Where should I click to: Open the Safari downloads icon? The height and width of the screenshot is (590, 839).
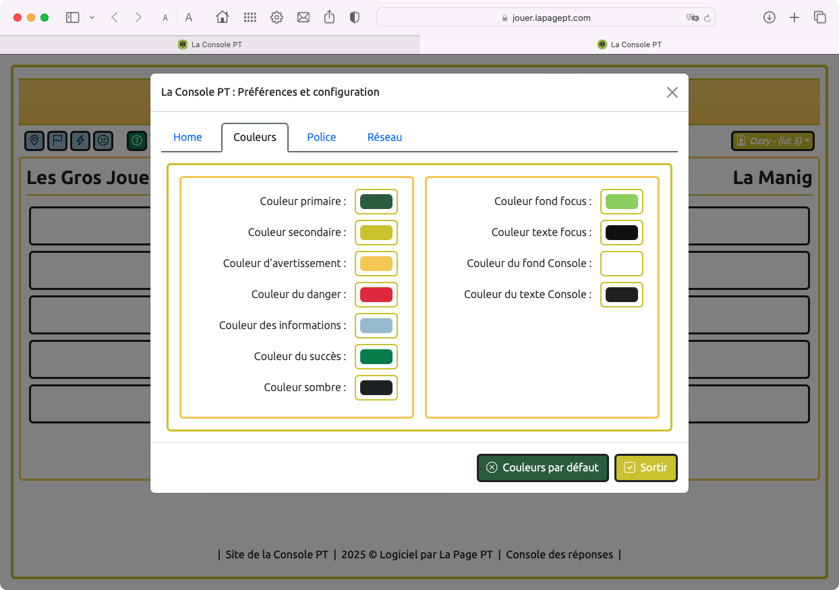click(769, 18)
